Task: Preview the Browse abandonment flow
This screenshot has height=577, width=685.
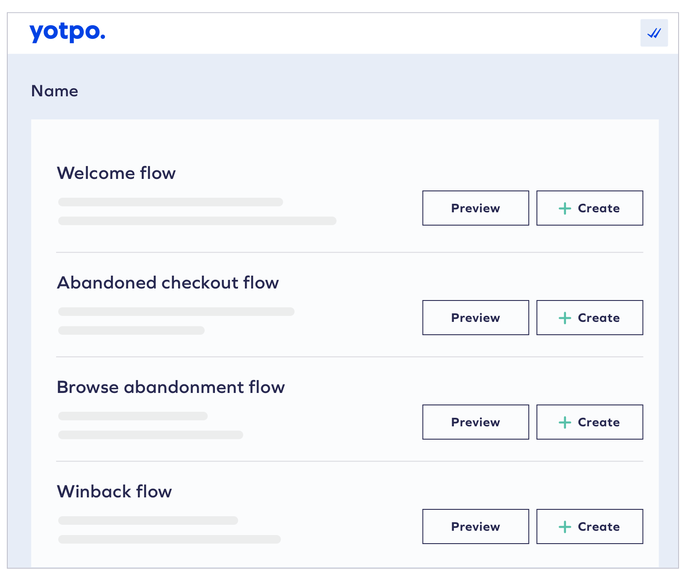Action: coord(475,422)
